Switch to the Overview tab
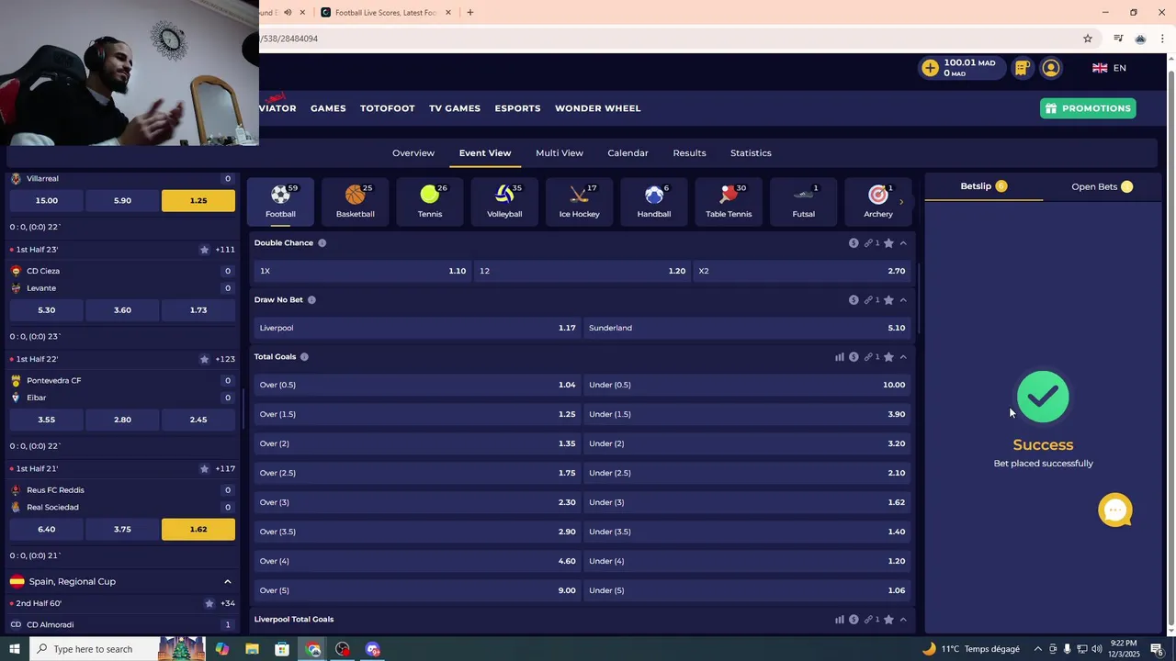 413,153
